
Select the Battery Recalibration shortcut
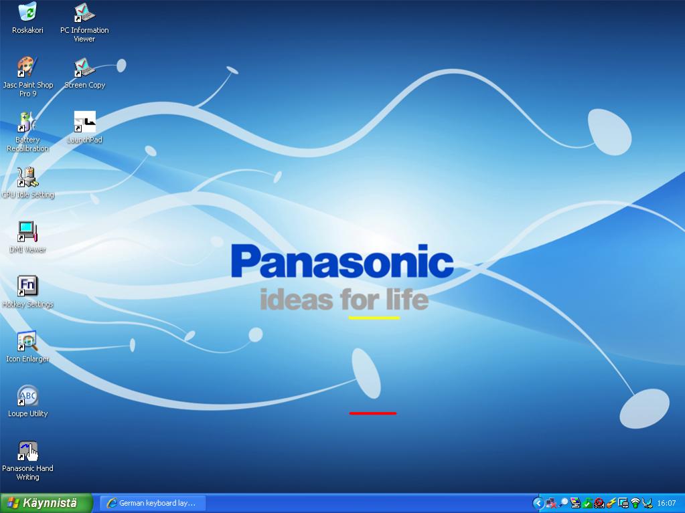[x=27, y=131]
